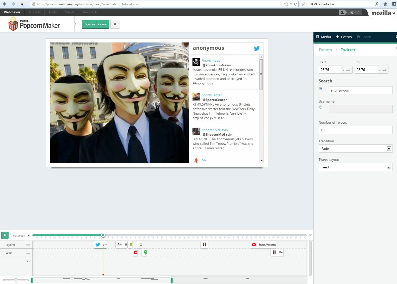Image resolution: width=397 pixels, height=284 pixels.
Task: Mute audio with the speaker icon
Action: point(29,235)
